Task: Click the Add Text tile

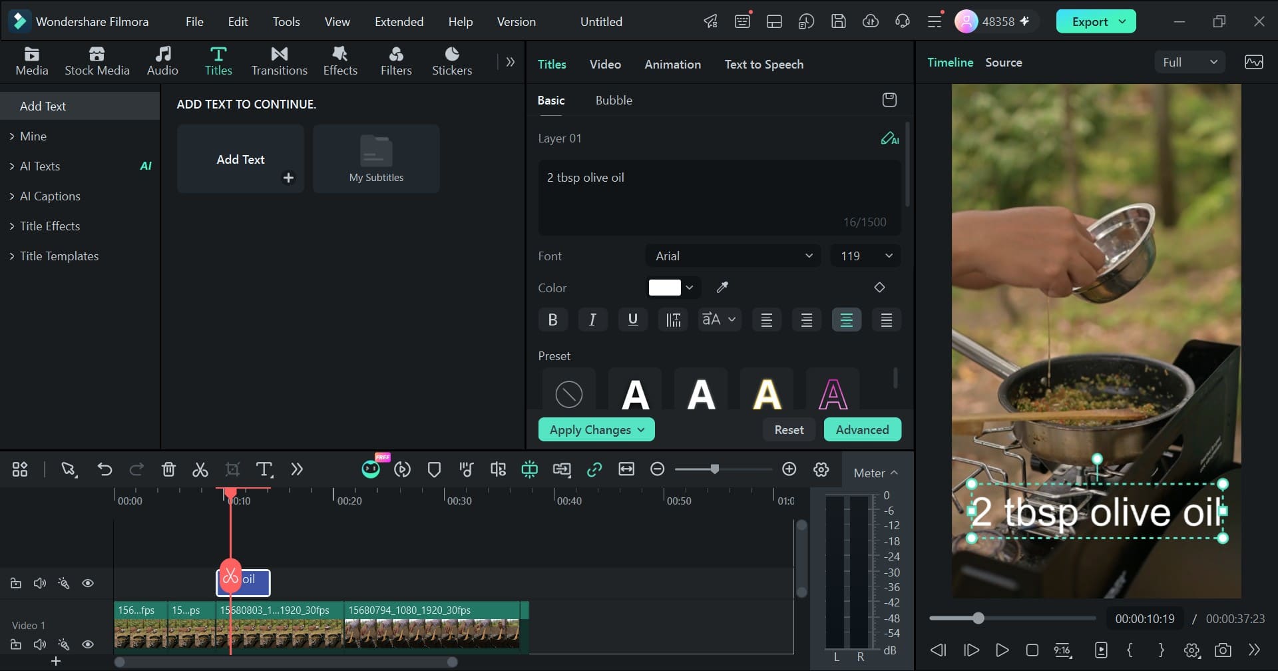Action: (x=240, y=158)
